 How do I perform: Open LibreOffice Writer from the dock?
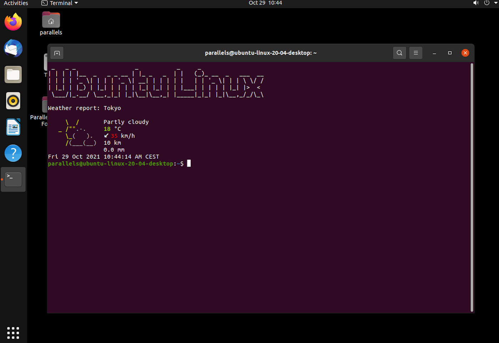13,127
